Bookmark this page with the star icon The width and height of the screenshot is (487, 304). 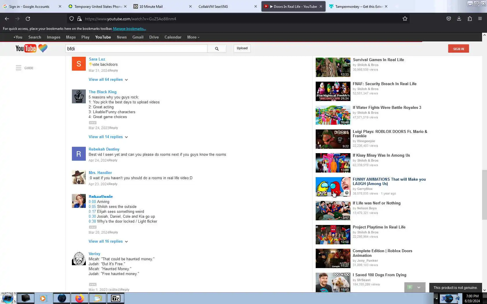[405, 19]
